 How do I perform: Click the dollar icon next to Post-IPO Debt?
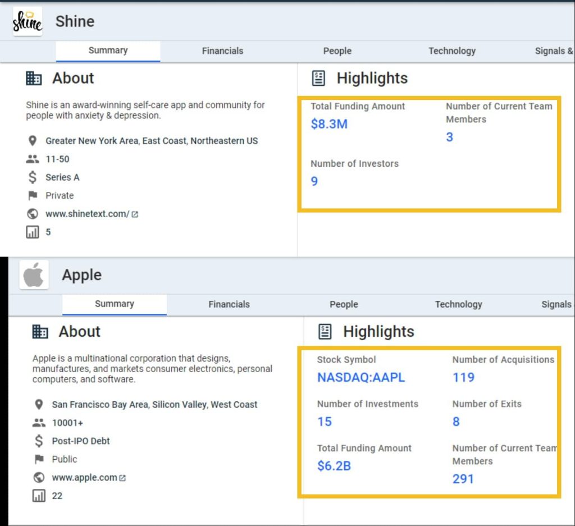(x=39, y=441)
